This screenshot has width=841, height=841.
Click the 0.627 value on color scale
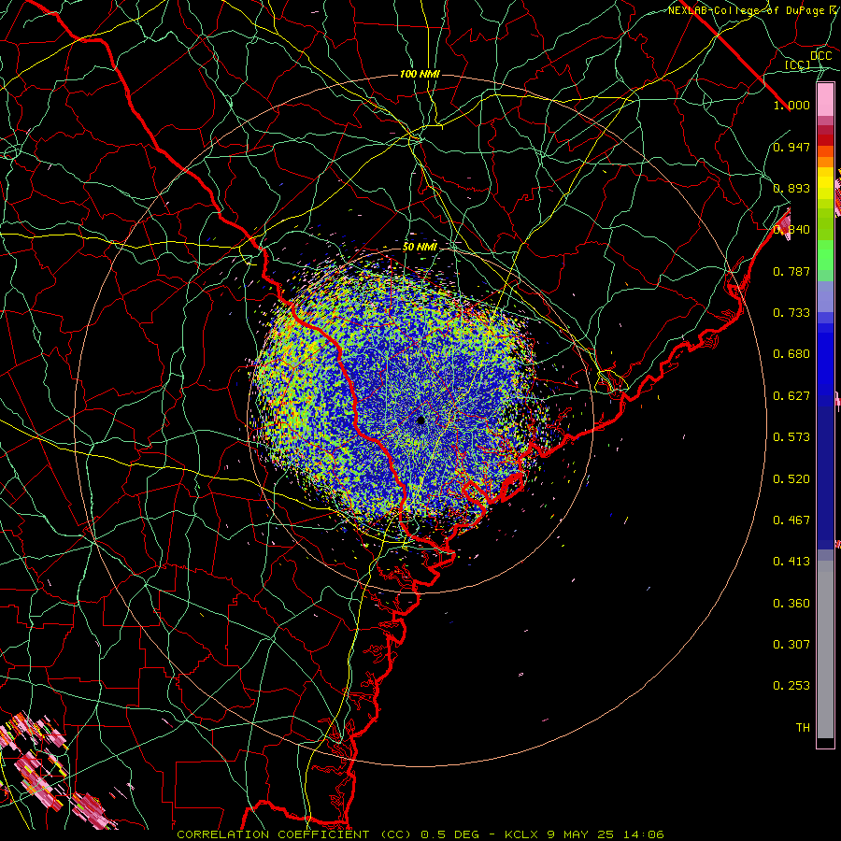coord(791,396)
